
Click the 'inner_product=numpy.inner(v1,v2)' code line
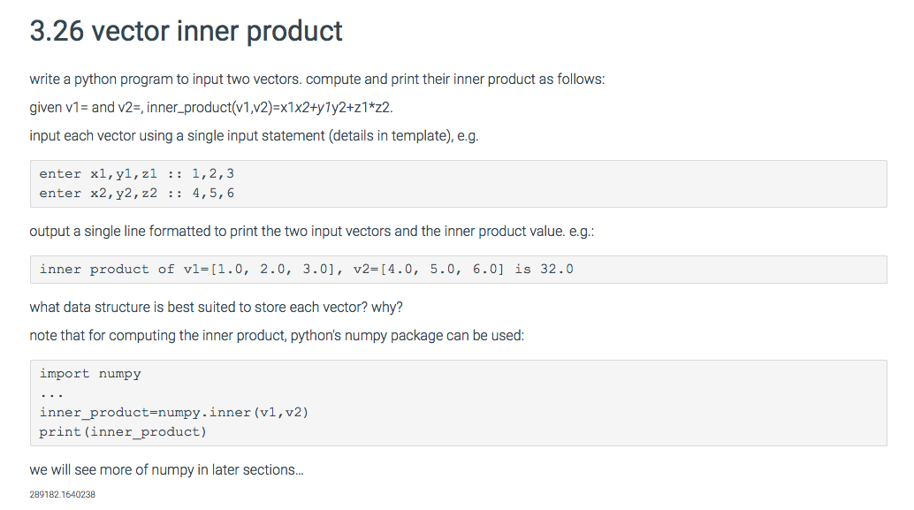pyautogui.click(x=174, y=413)
